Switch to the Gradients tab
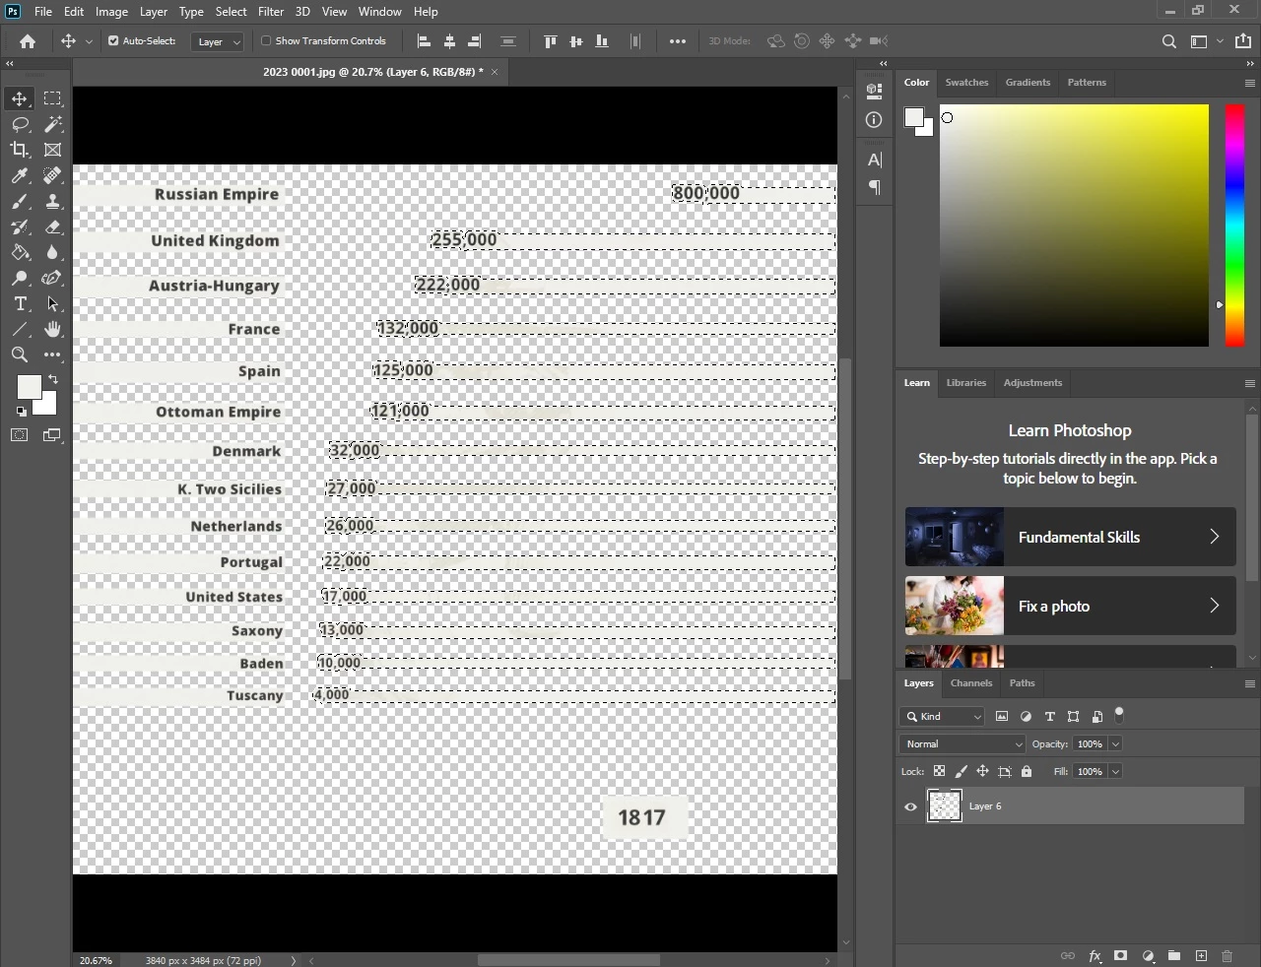The image size is (1261, 967). [1028, 83]
